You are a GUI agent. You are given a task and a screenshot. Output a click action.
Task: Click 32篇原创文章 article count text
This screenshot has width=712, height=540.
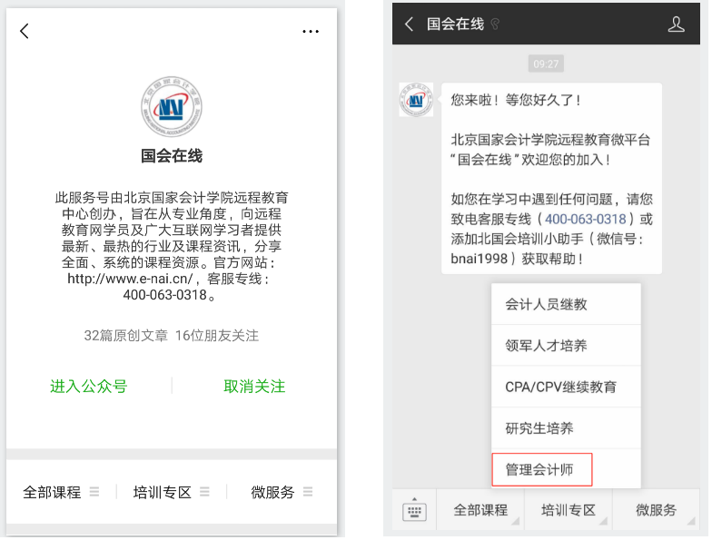(x=125, y=336)
